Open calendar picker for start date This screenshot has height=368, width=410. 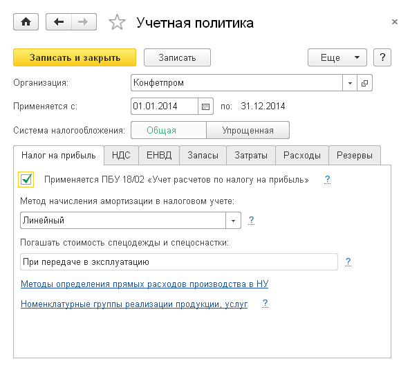[x=206, y=107]
